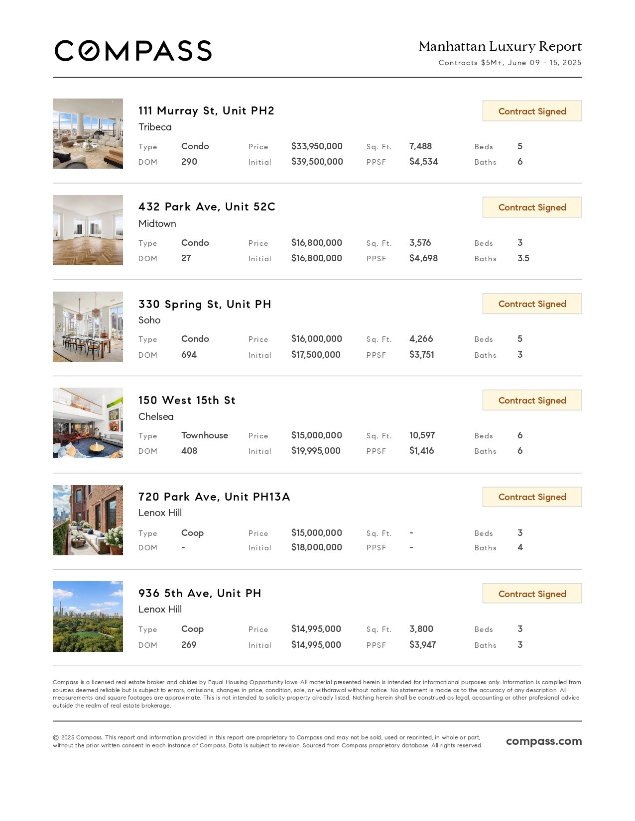The image size is (635, 821).
Task: Open the compass.com link in footer
Action: (544, 741)
